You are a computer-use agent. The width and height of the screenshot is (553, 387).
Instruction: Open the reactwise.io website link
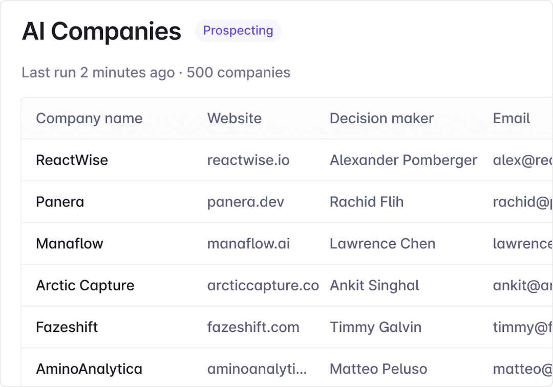[248, 160]
